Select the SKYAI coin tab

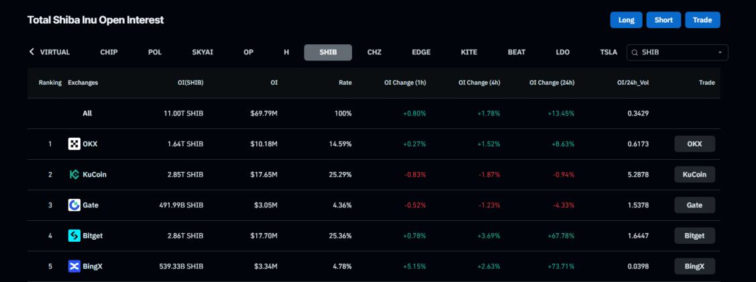[x=203, y=52]
